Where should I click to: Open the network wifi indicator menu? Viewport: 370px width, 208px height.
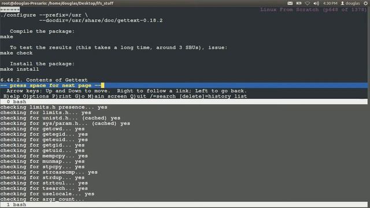tap(307, 3)
